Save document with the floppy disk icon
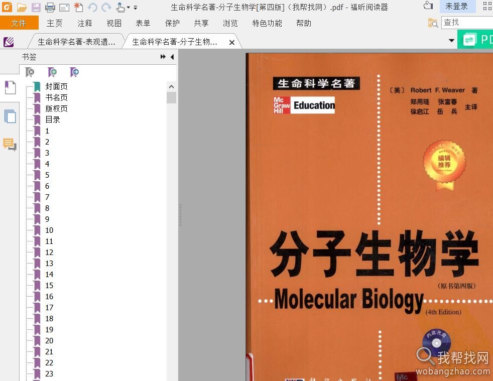493x381 pixels. (36, 7)
